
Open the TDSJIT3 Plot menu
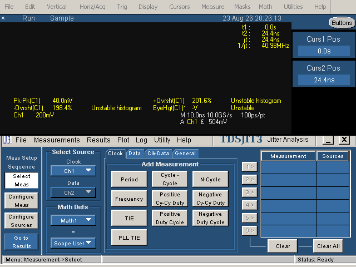tap(123, 140)
